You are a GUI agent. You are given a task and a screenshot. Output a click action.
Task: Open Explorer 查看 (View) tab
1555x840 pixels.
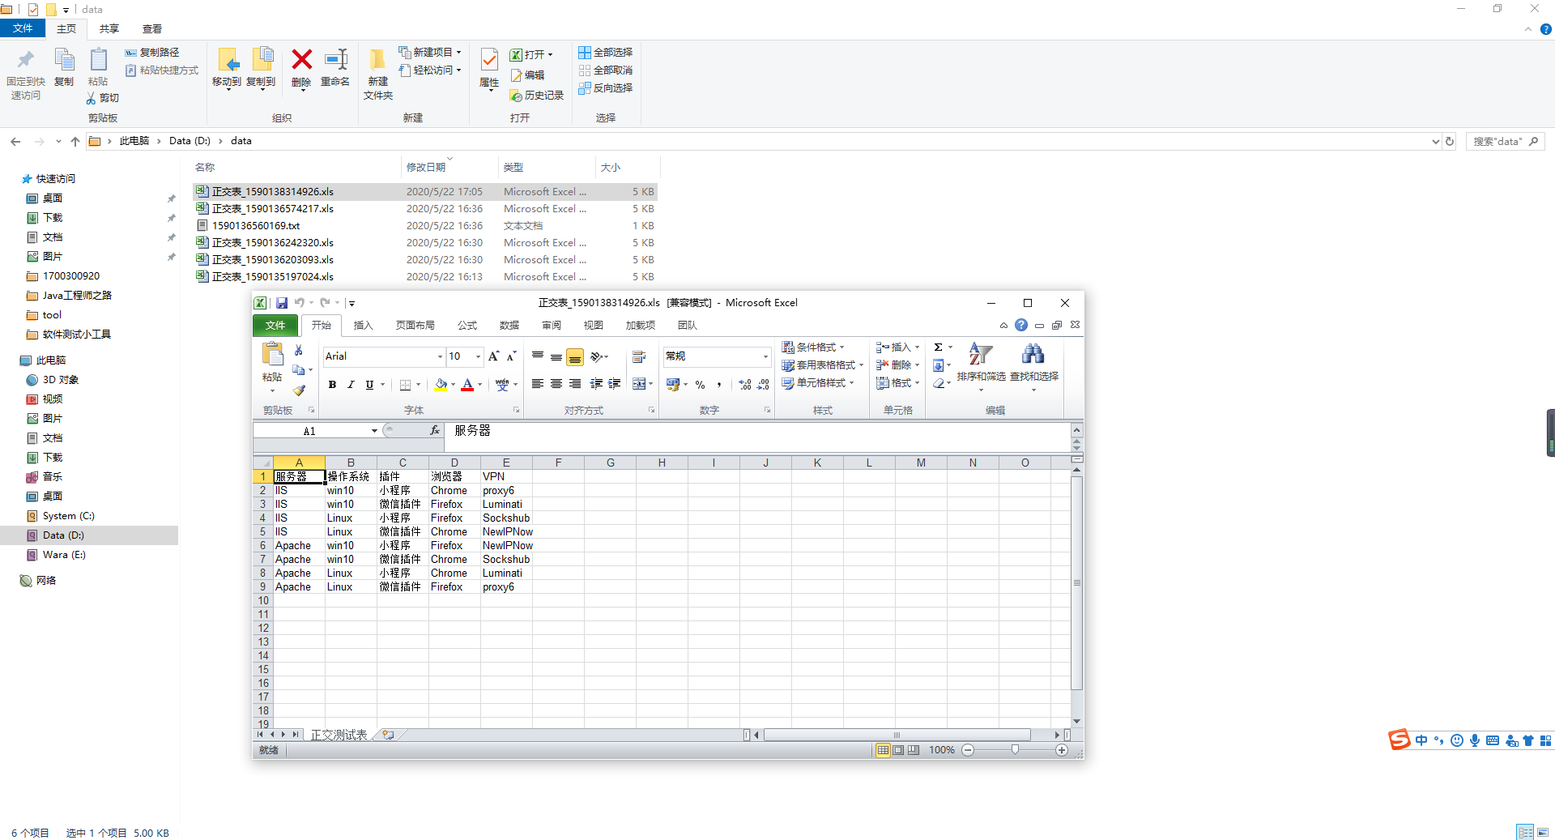pyautogui.click(x=152, y=29)
